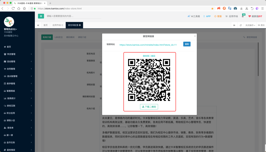Go to 首页 in the sidebar
Viewport: 266px width, 152px height.
point(9,47)
